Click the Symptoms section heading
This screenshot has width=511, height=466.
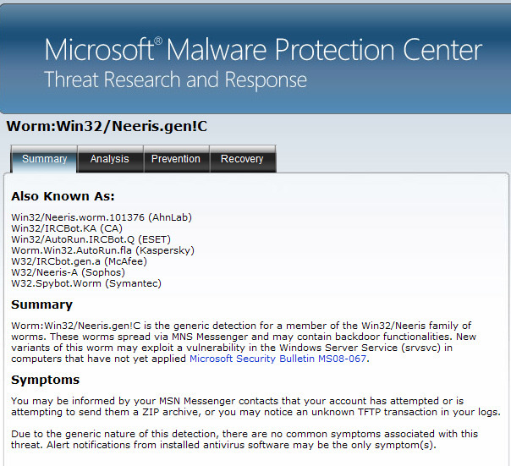coord(46,380)
